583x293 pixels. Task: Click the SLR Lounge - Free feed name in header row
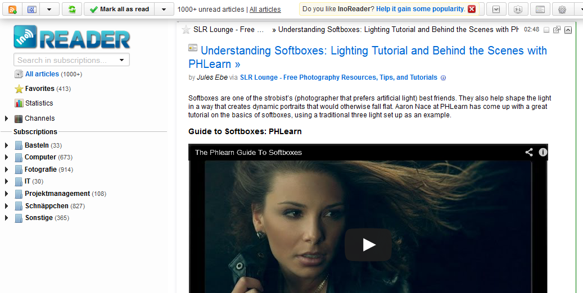coord(229,30)
